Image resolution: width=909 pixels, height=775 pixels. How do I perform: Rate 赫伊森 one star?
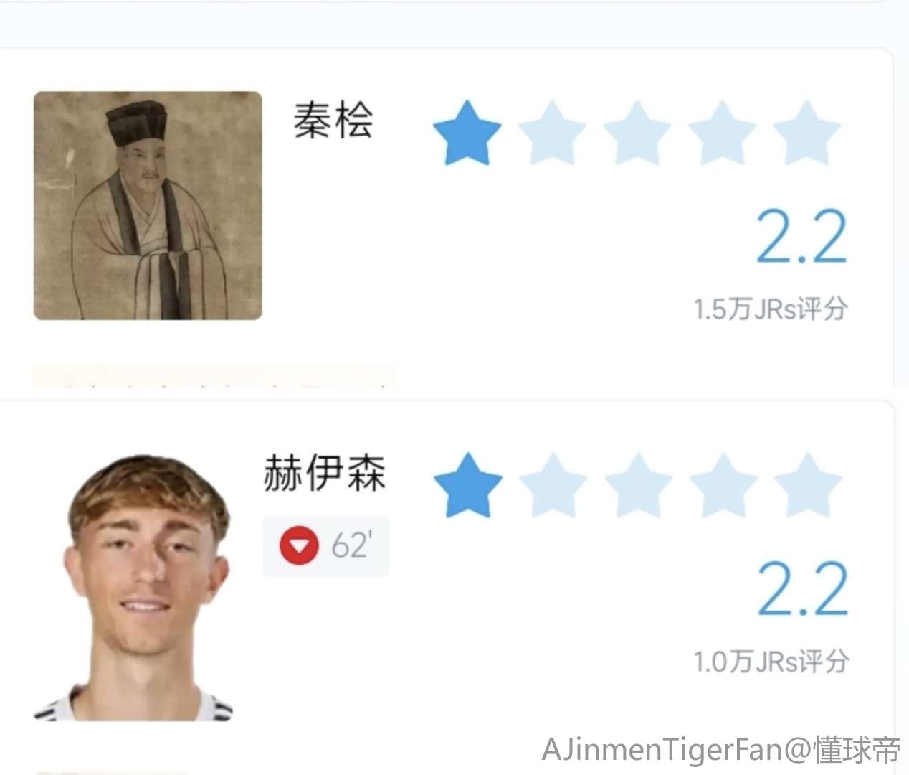[x=468, y=486]
